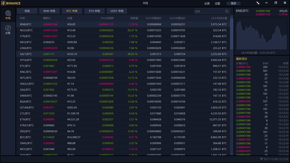Select the NEO/BTC market row
Viewport: 290px width, 163px height.
pyautogui.click(x=123, y=42)
